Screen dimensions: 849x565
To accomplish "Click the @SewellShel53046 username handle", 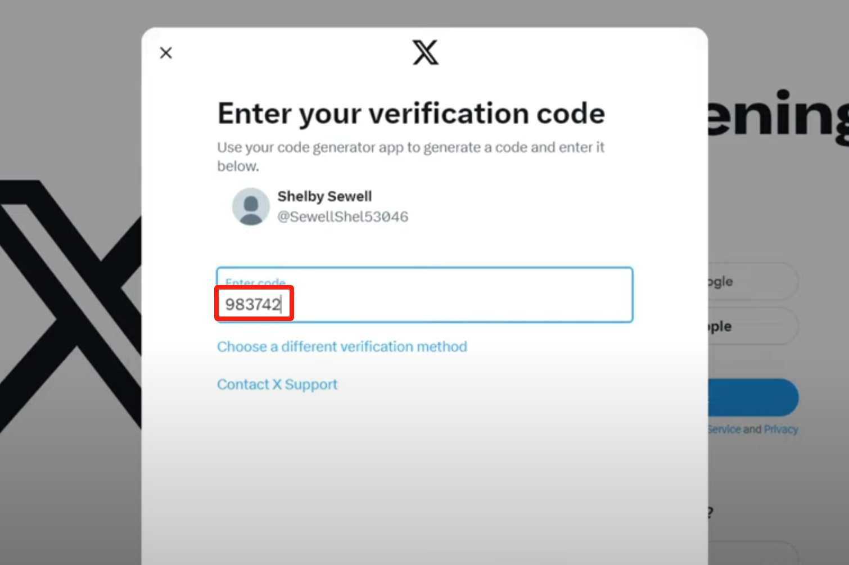I will 342,217.
